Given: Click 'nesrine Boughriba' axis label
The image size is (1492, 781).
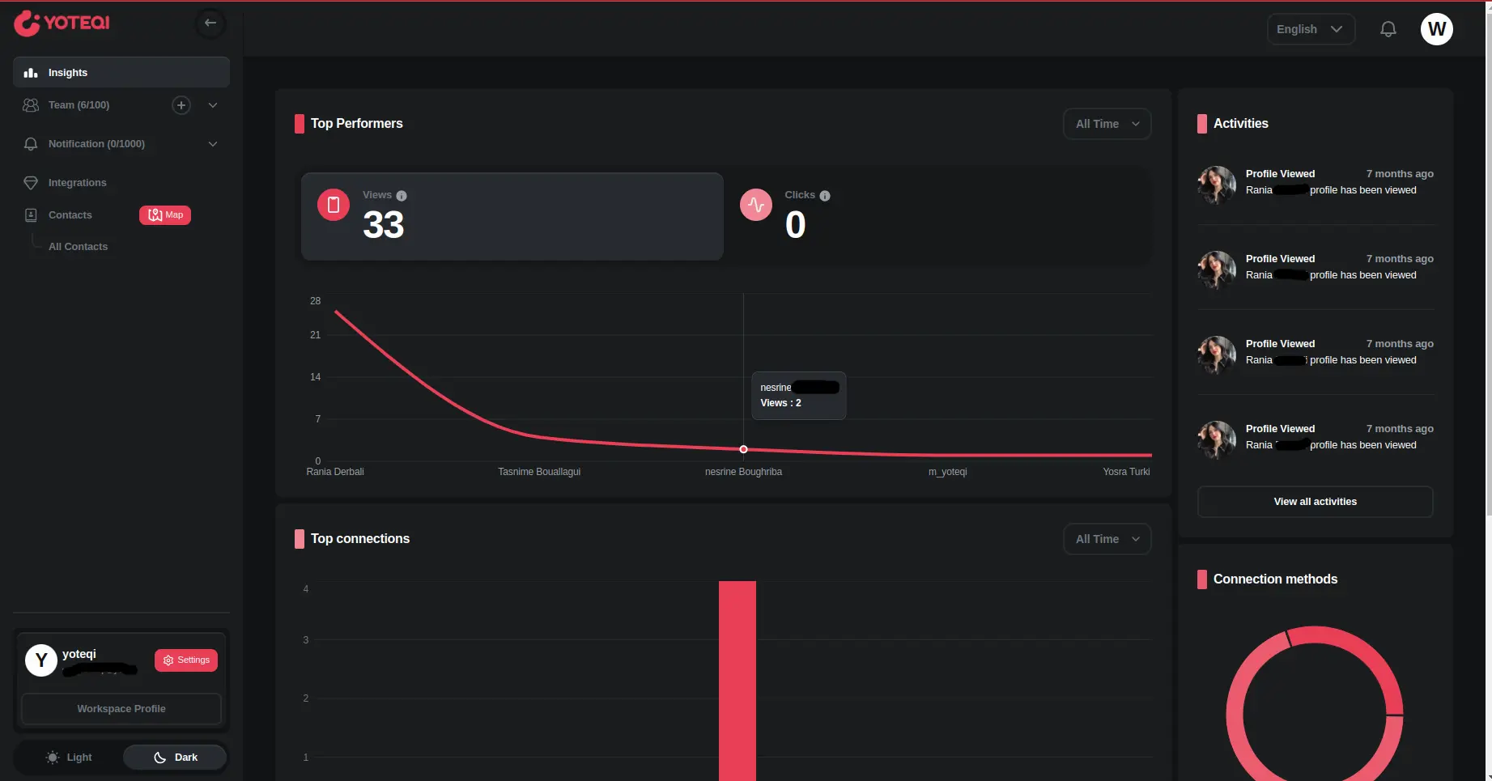Looking at the screenshot, I should (743, 472).
